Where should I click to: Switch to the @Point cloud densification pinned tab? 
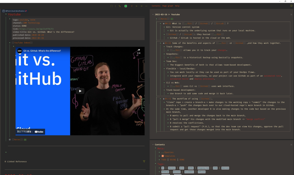click(x=15, y=11)
